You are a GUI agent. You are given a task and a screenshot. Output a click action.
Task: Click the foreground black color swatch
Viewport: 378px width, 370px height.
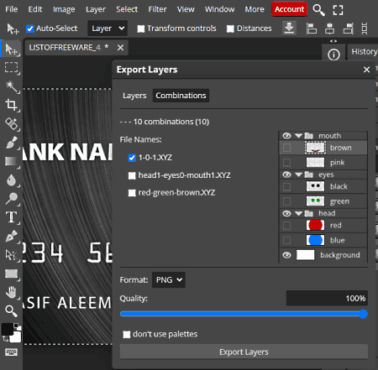[7, 329]
